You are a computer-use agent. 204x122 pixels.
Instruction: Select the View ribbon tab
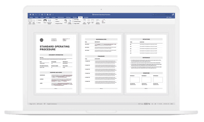pos(80,17)
